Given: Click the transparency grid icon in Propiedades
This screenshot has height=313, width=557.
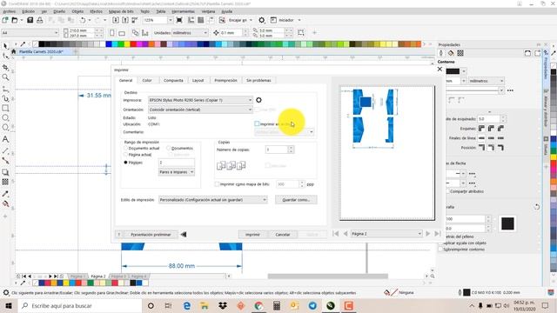Looking at the screenshot, I should coord(460,53).
